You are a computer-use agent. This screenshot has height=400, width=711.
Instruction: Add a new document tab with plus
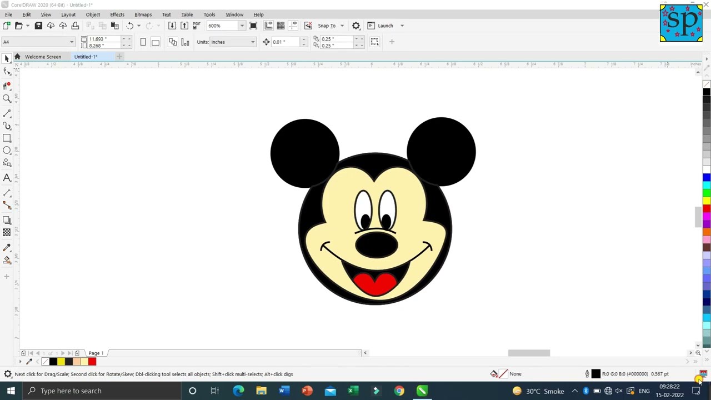click(119, 57)
